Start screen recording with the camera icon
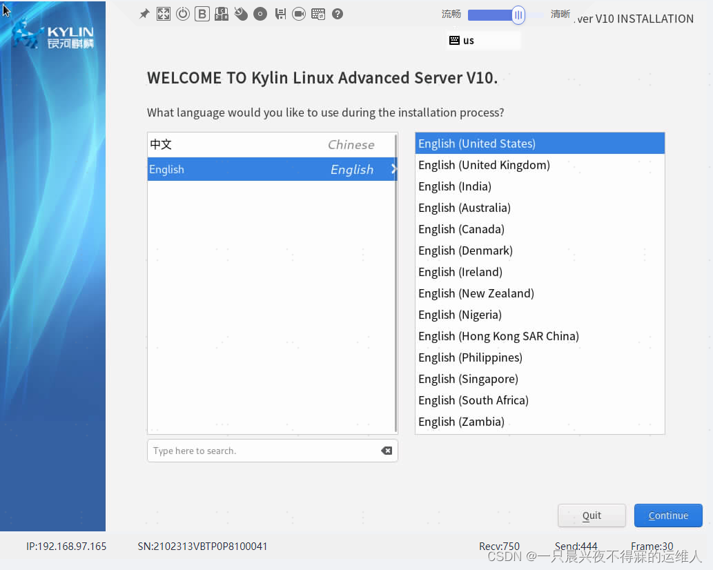This screenshot has width=713, height=570. coord(299,14)
